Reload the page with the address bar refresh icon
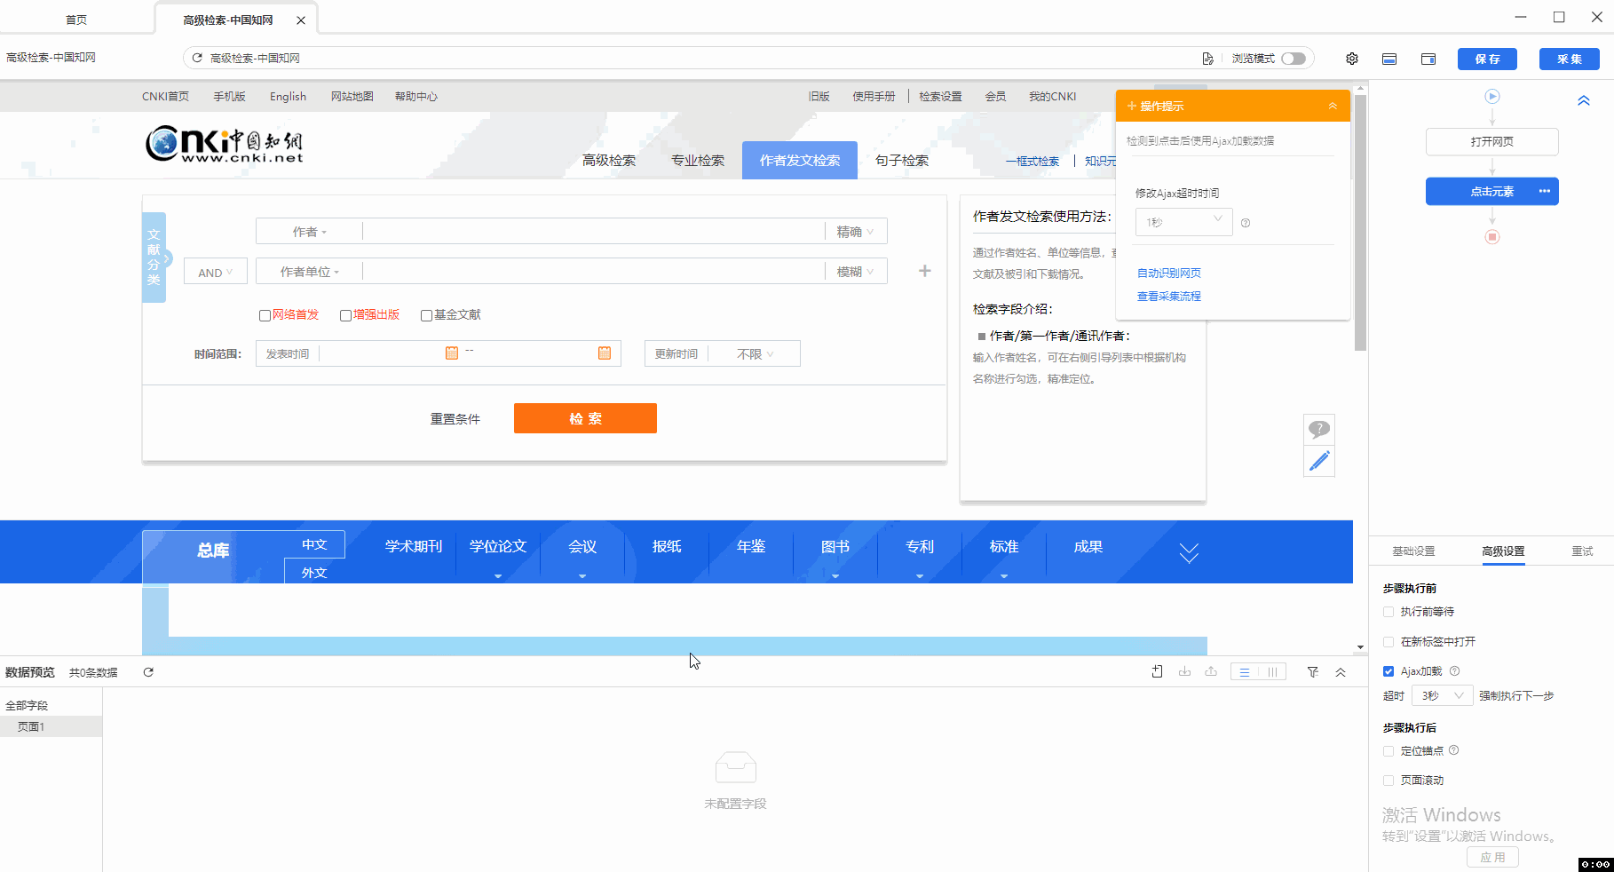Viewport: 1614px width, 872px height. coord(197,58)
